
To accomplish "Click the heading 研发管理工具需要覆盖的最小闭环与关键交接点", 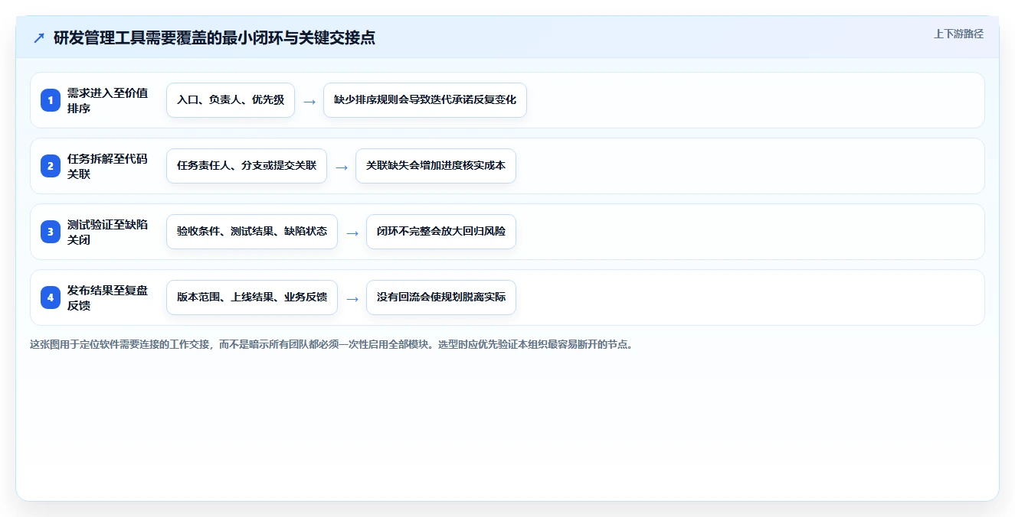I will (214, 37).
